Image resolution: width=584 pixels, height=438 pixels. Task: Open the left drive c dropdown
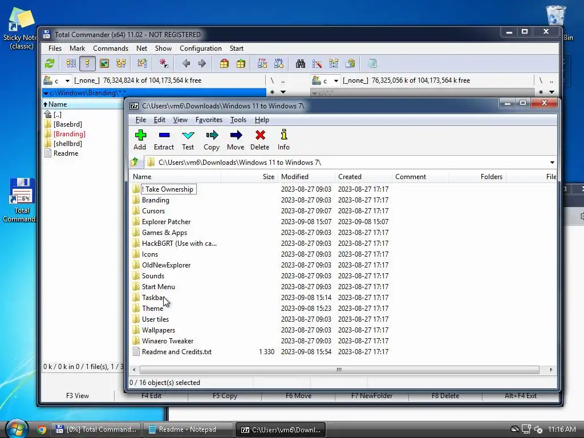(x=67, y=80)
